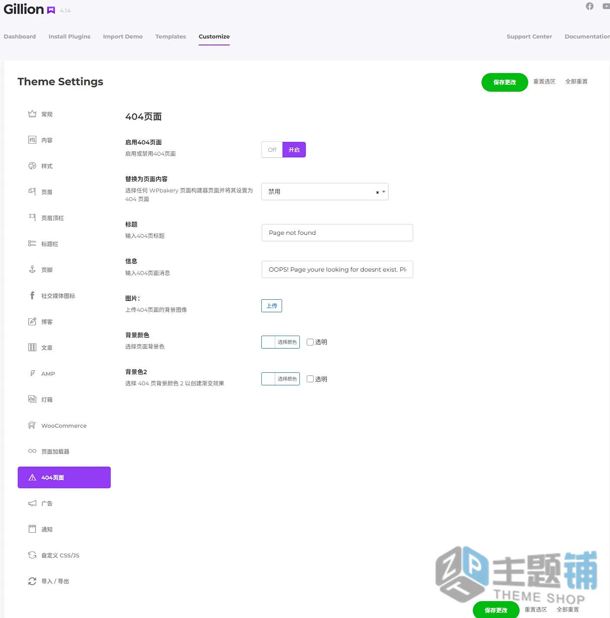Viewport: 610px width, 618px height.
Task: Open the 常规 settings crown icon
Action: (32, 114)
